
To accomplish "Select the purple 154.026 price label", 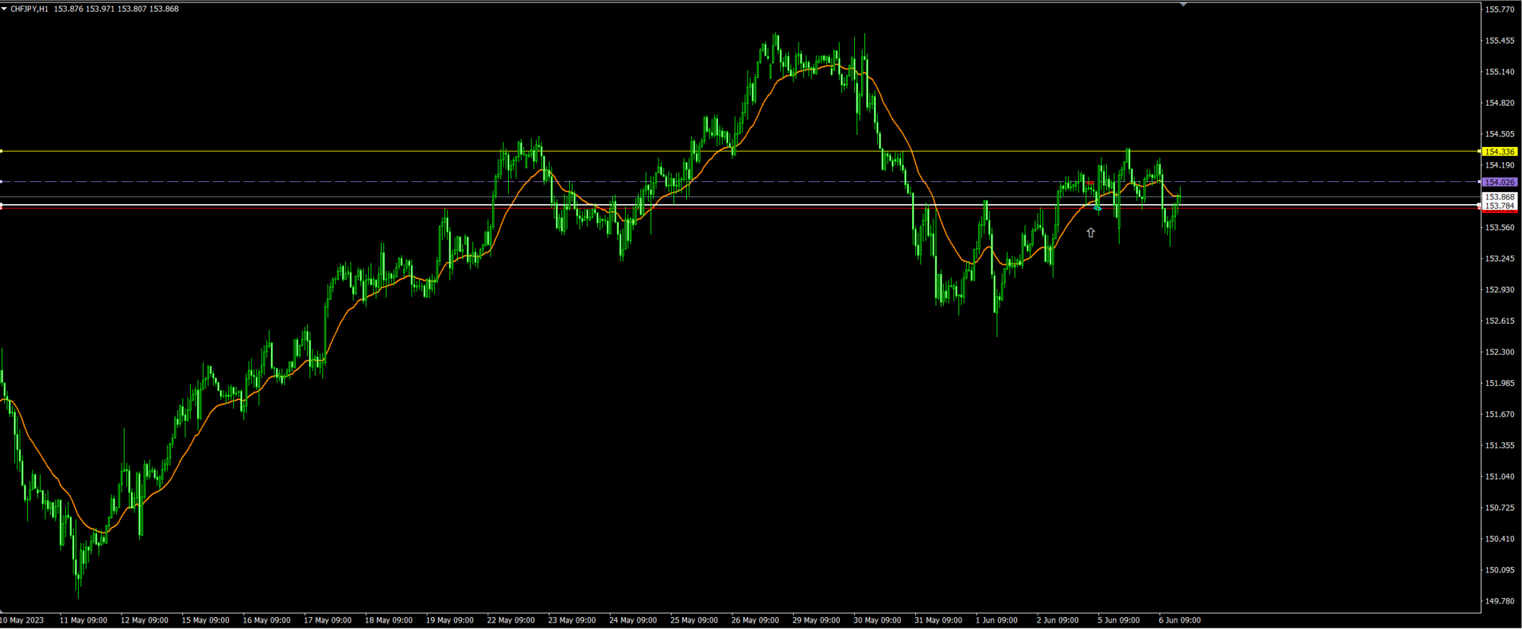I will pos(1500,182).
